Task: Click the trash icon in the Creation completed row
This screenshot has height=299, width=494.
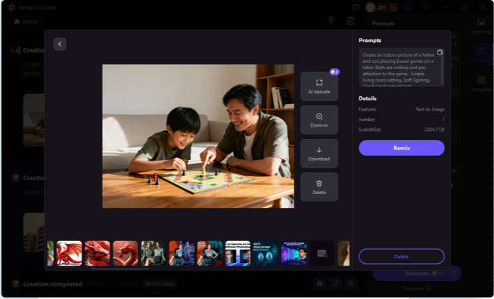Action: pos(350,284)
